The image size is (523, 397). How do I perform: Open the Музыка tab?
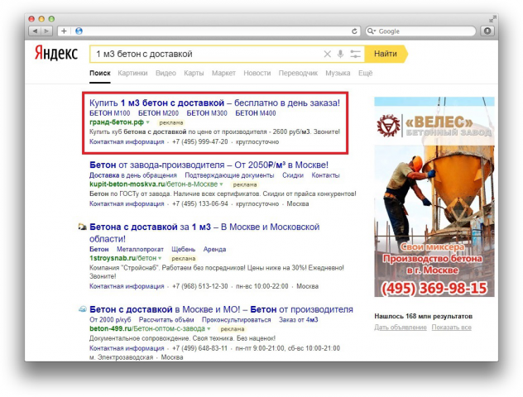click(338, 73)
